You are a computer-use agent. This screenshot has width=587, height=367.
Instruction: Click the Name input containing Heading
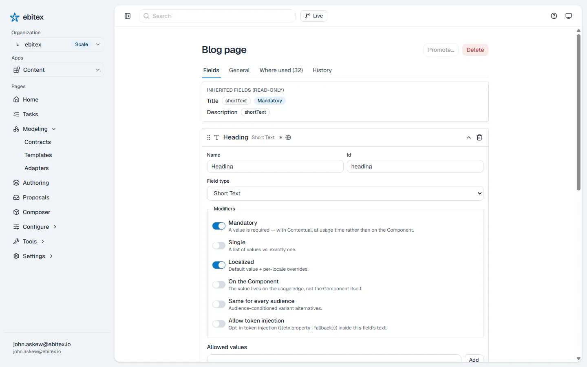[275, 166]
